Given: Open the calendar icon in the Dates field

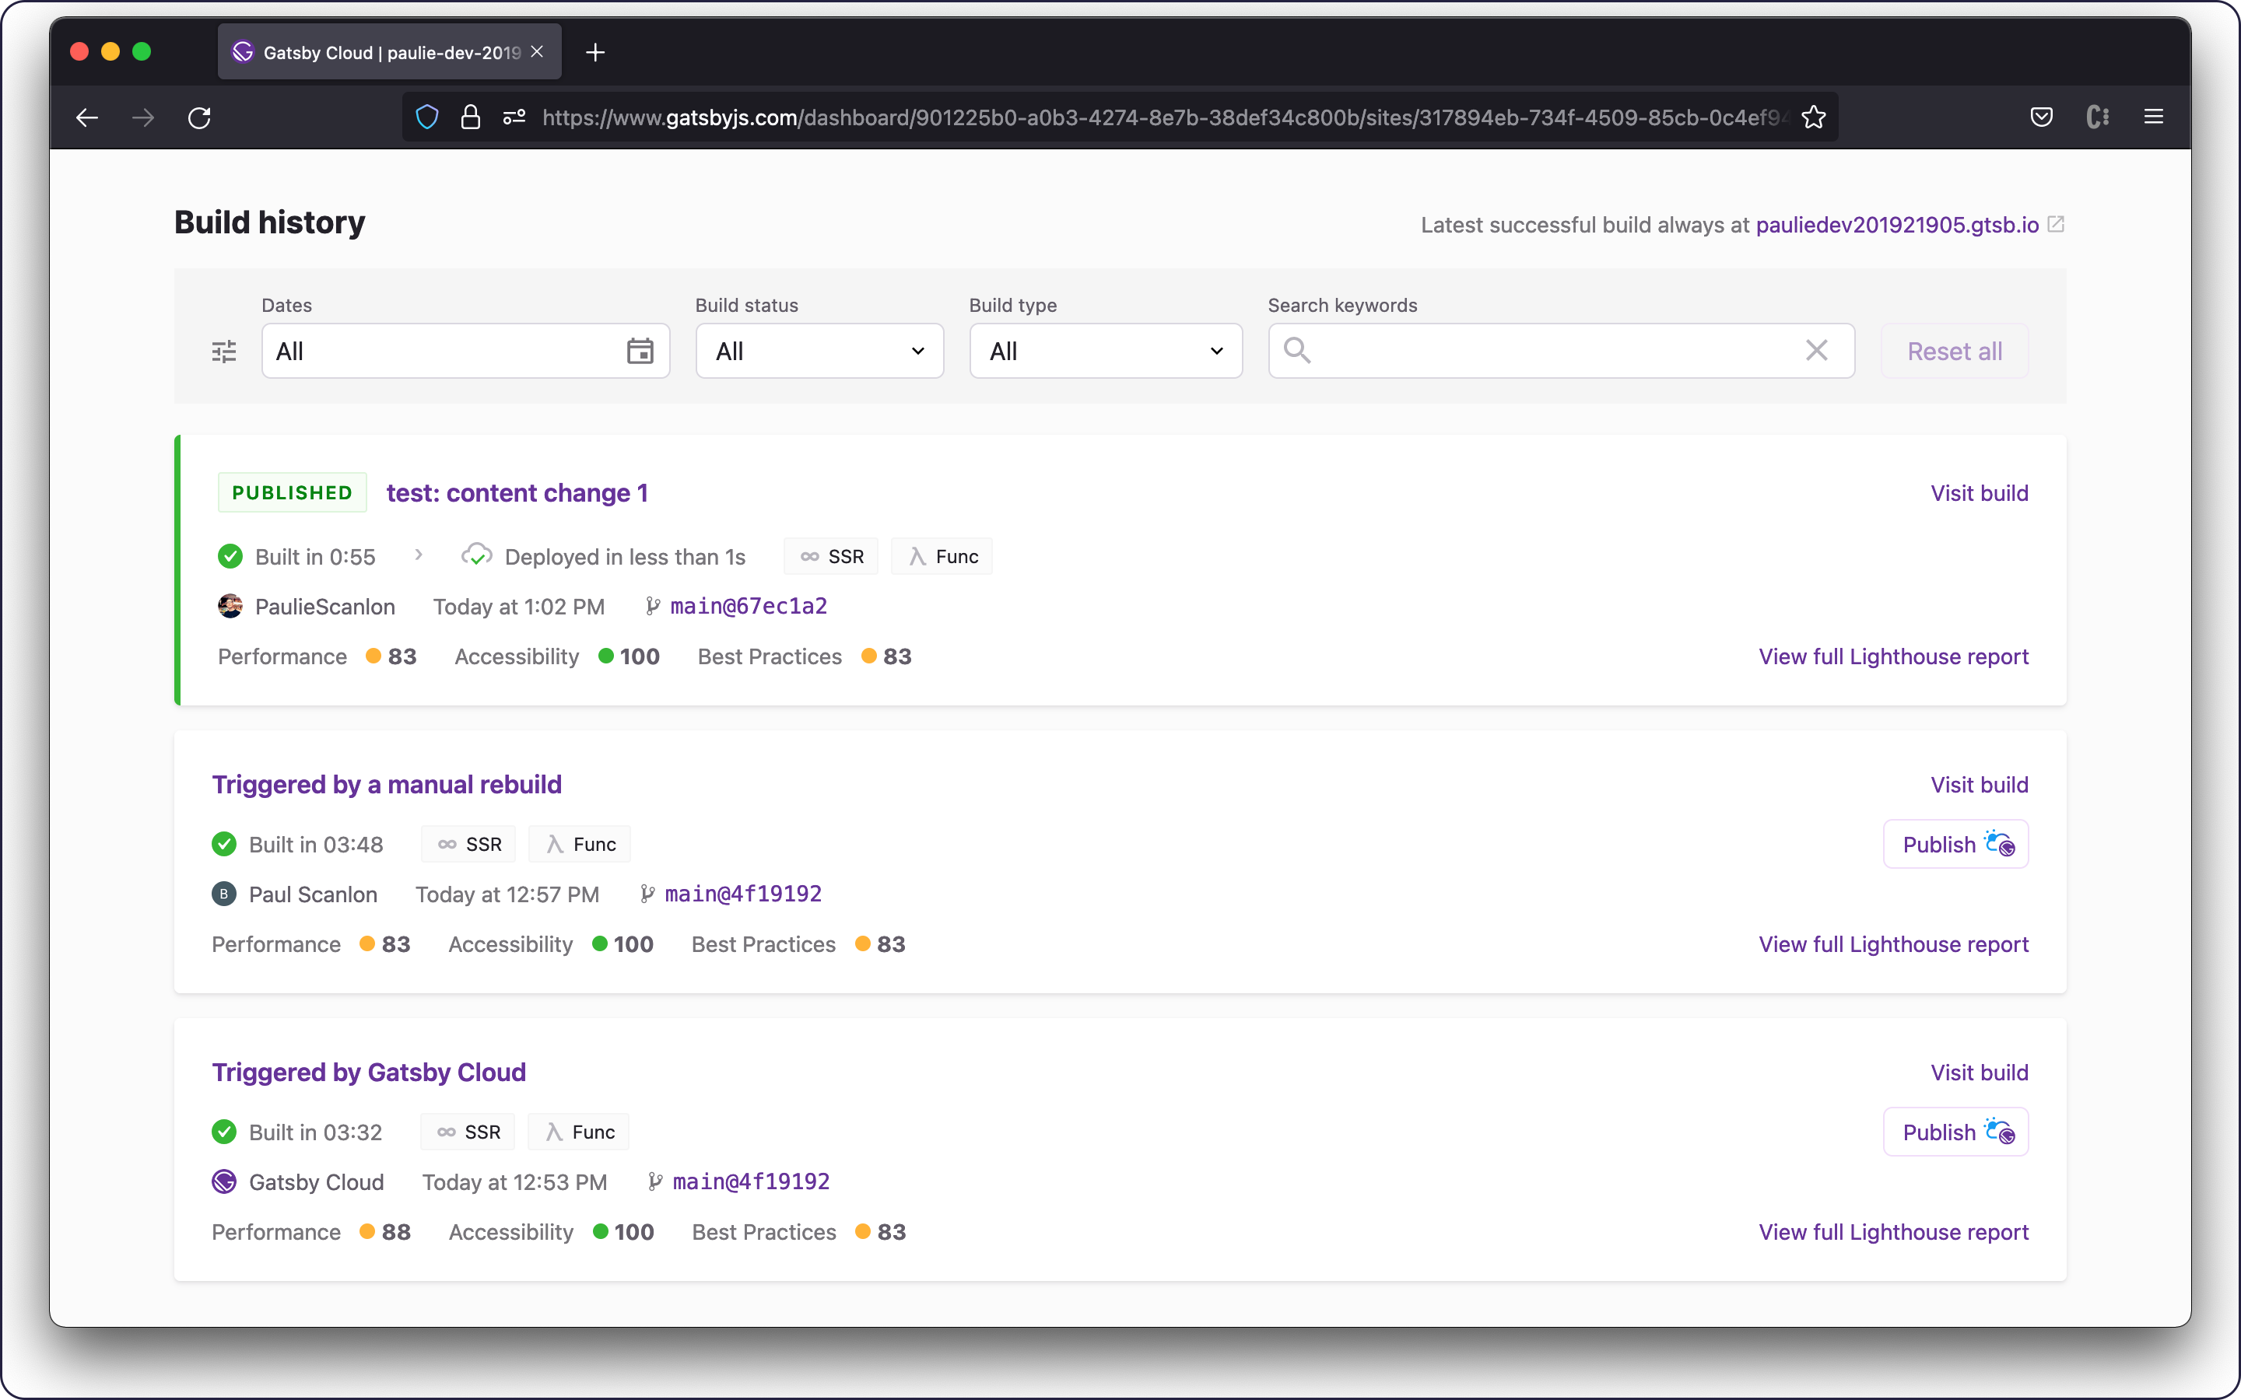Looking at the screenshot, I should point(640,351).
